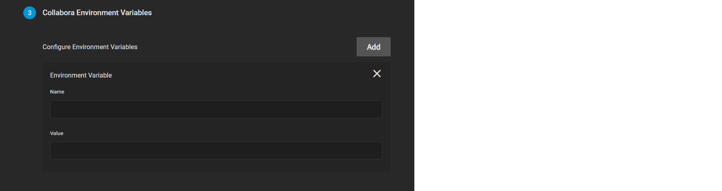Hit Add beside Configure Environment Variables
This screenshot has width=722, height=191.
[x=373, y=47]
